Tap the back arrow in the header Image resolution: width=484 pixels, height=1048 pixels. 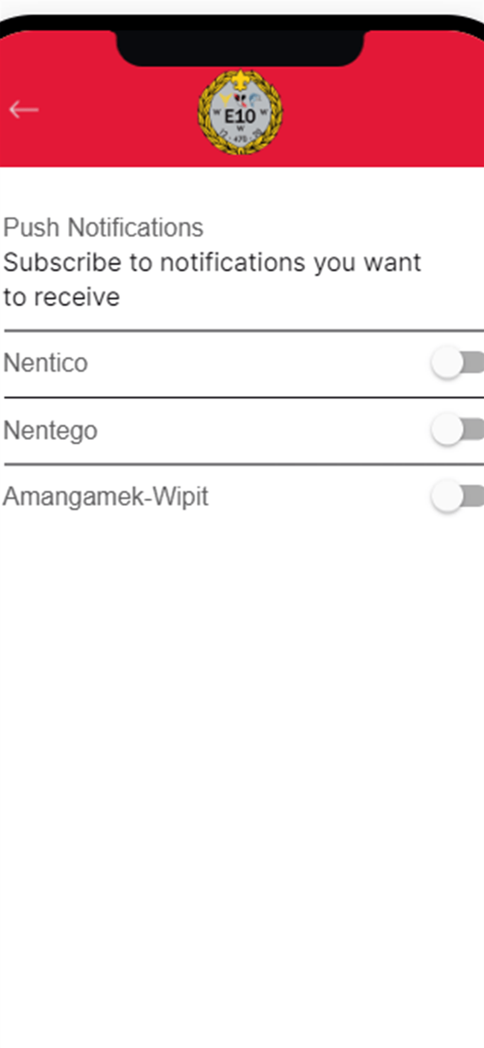[x=24, y=110]
